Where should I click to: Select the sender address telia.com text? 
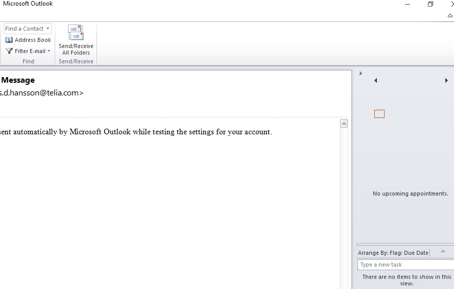click(x=42, y=92)
